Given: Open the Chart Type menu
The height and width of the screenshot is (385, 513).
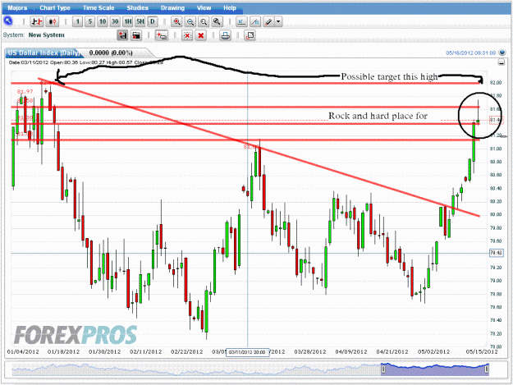Looking at the screenshot, I should click(x=55, y=8).
